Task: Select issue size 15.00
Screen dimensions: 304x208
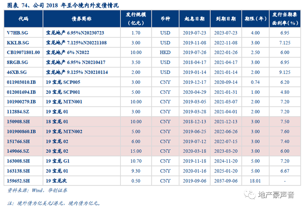Action: click(x=136, y=151)
